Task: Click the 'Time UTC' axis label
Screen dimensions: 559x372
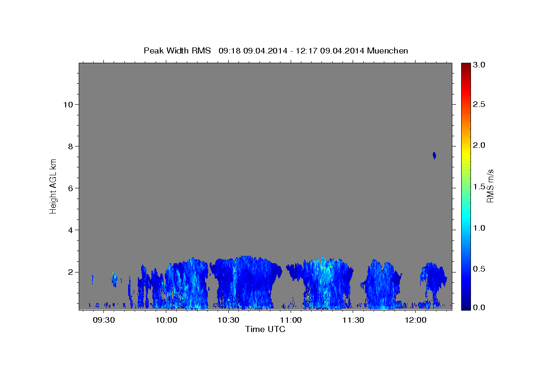Action: point(265,329)
